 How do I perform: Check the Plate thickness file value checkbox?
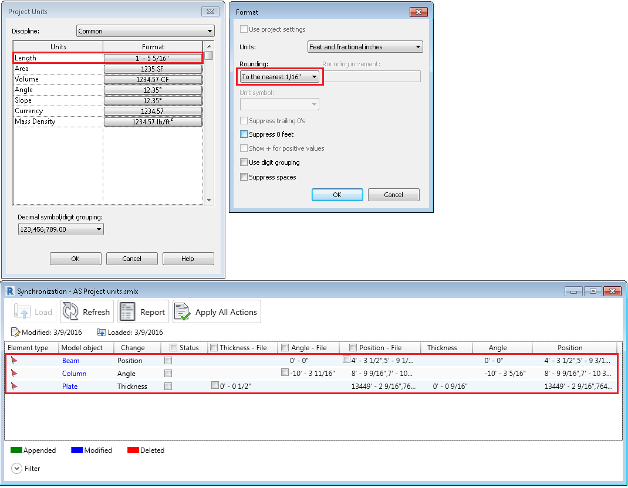[215, 385]
